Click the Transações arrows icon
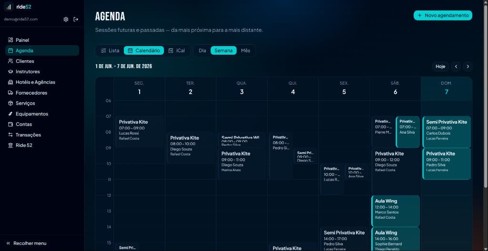This screenshot has height=251, width=488. point(10,135)
